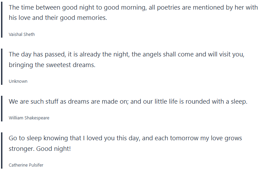Click the line starting "Go to sleep knowing"
This screenshot has height=170, width=278.
pyautogui.click(x=125, y=138)
